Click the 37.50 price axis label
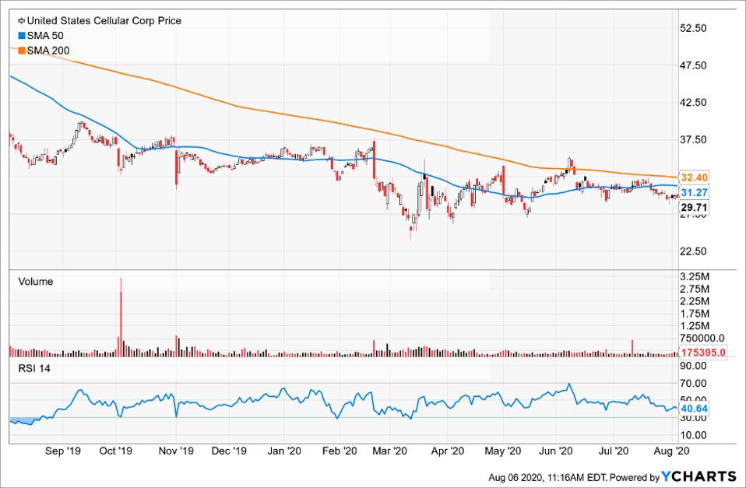This screenshot has width=746, height=488. click(x=693, y=140)
